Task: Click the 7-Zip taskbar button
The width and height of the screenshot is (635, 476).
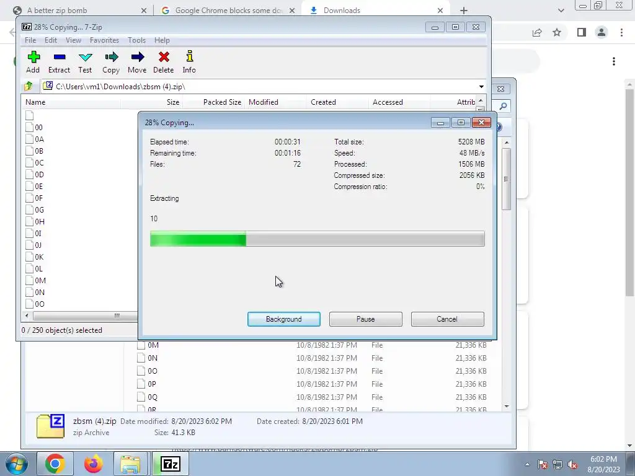Action: [170, 464]
